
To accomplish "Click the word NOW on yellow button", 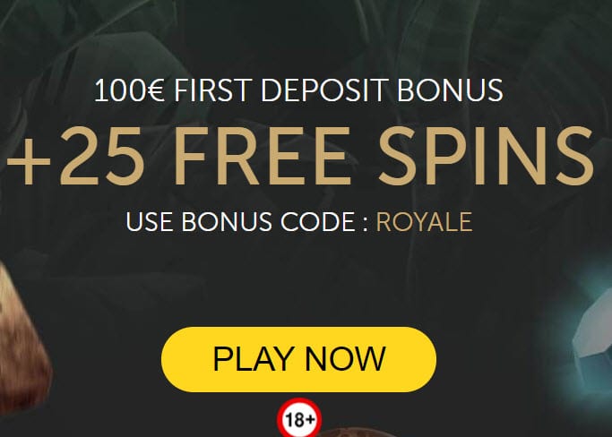I will (345, 359).
